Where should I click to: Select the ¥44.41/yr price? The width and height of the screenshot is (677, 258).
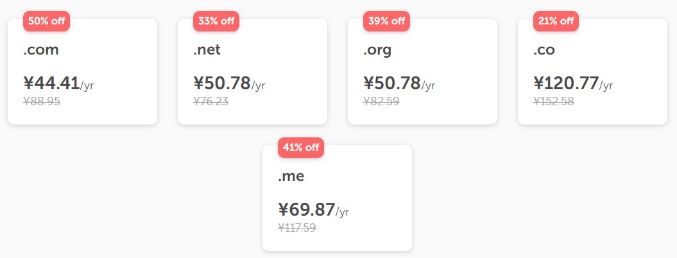pyautogui.click(x=54, y=83)
